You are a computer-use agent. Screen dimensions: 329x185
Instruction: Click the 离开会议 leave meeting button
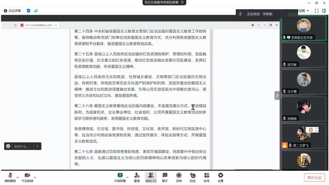314,178
